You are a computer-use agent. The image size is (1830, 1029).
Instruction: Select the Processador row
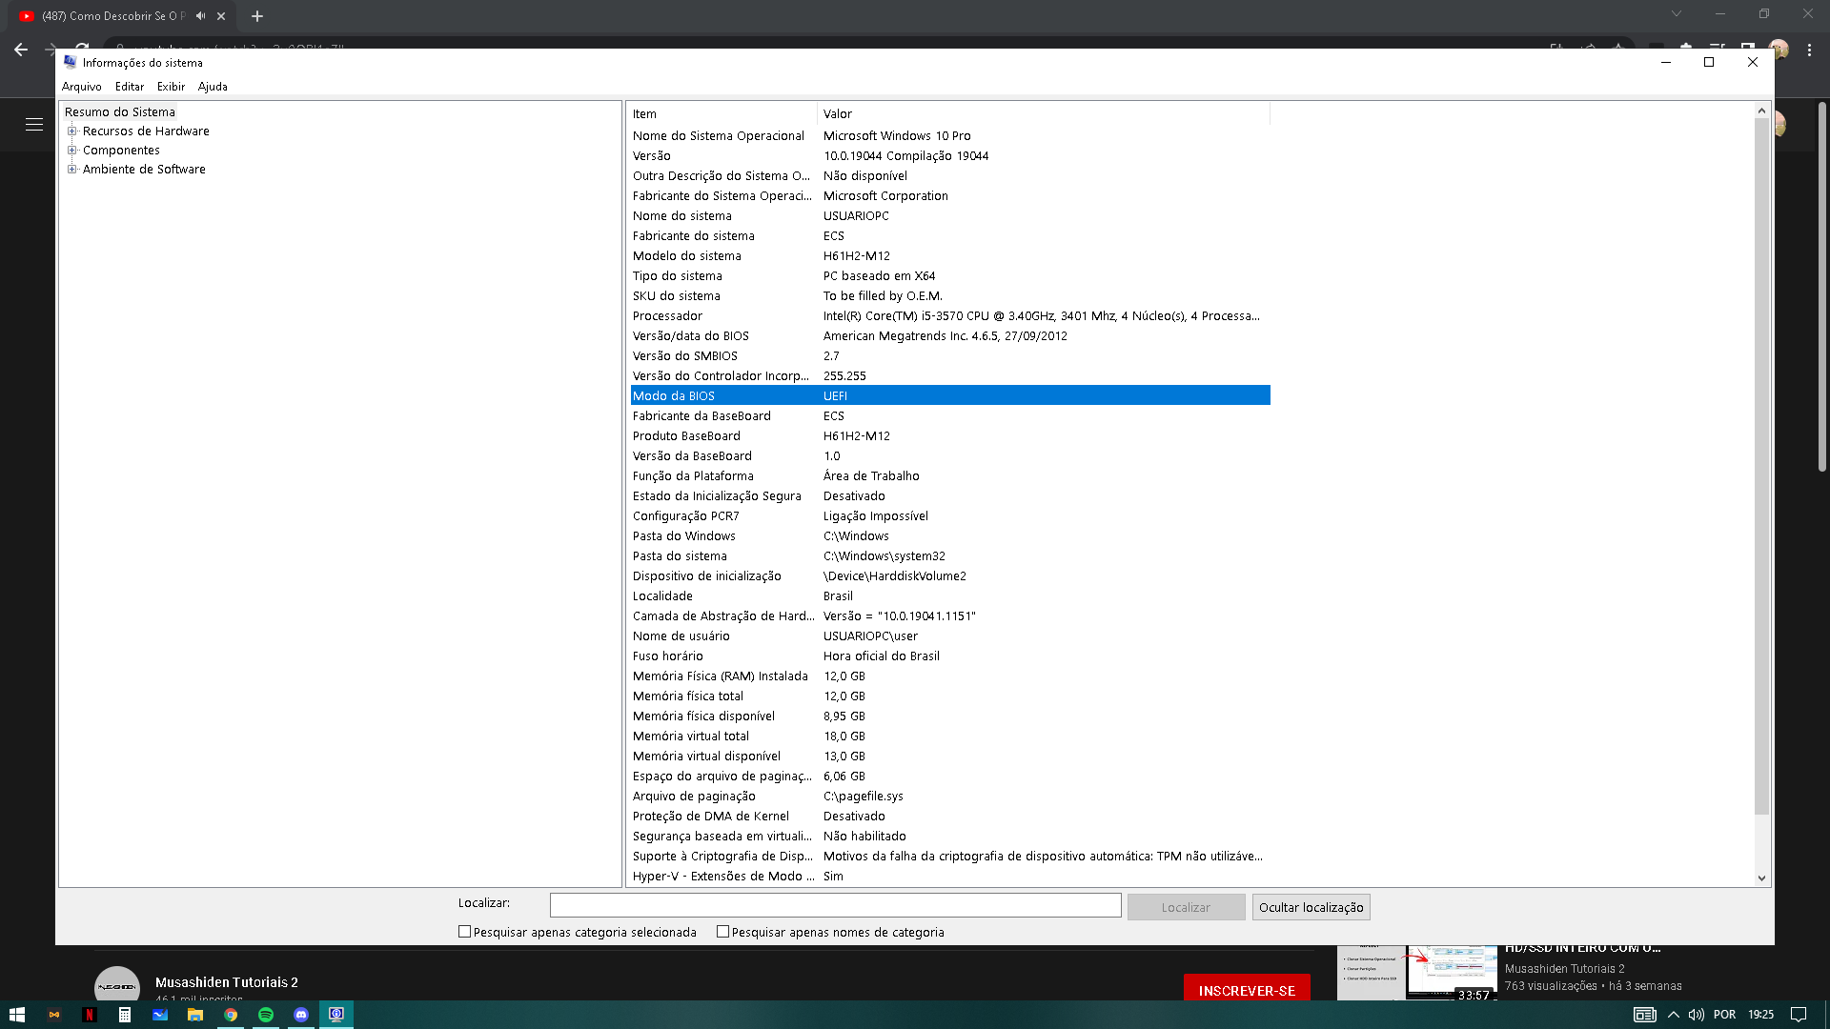950,316
